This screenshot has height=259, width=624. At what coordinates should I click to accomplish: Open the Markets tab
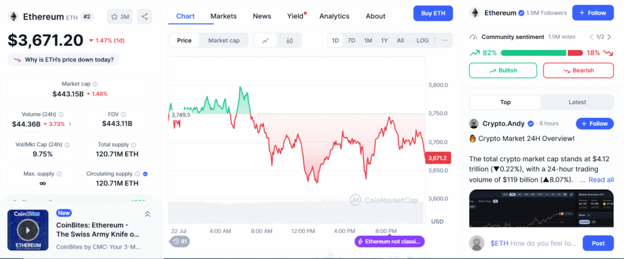[x=223, y=16]
